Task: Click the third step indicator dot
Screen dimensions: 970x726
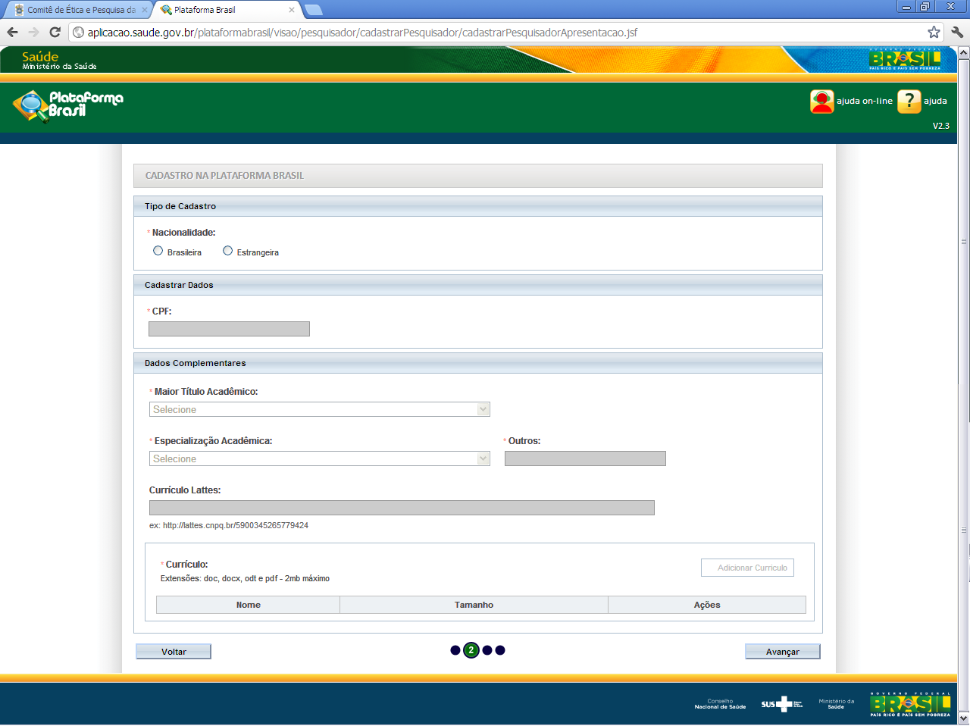Action: [487, 650]
